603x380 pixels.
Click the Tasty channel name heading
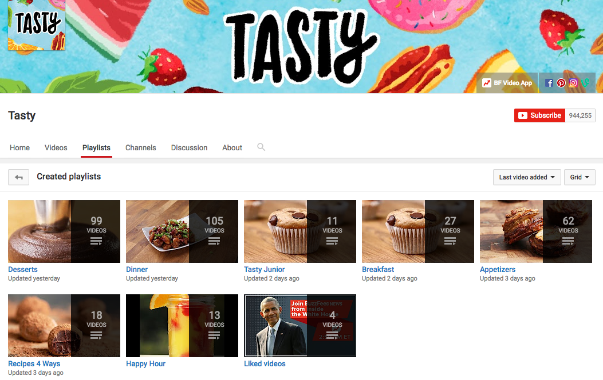pyautogui.click(x=22, y=115)
